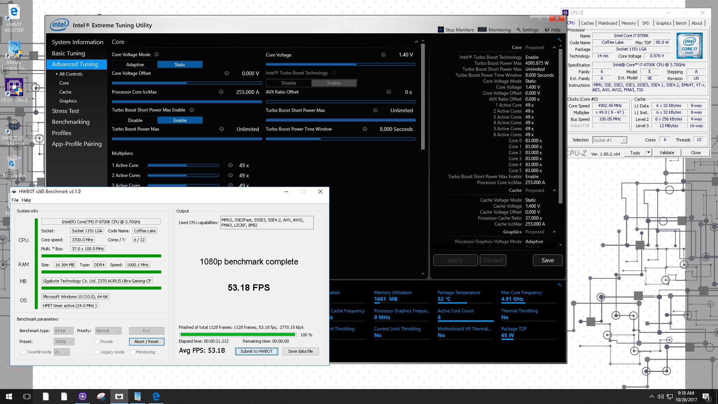The height and width of the screenshot is (404, 718).
Task: Open Turbo Boost Short Power Max info icon
Action: pos(375,110)
